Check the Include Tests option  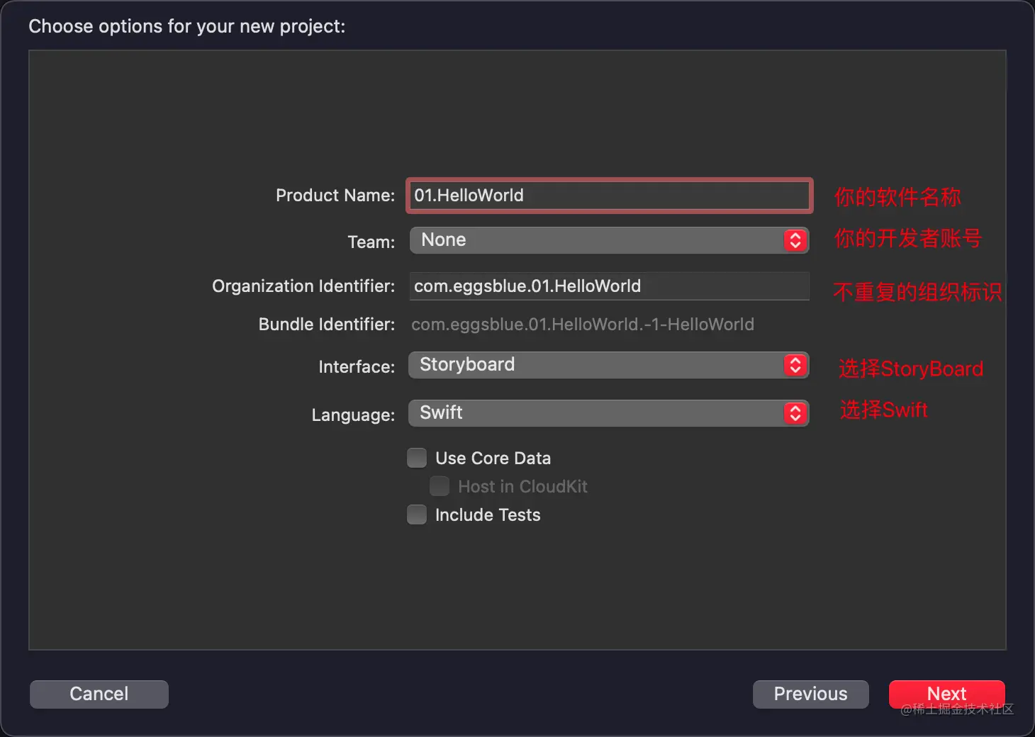[417, 514]
